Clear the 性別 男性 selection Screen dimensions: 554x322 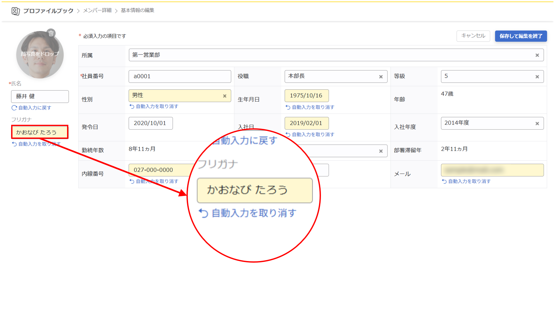click(224, 96)
